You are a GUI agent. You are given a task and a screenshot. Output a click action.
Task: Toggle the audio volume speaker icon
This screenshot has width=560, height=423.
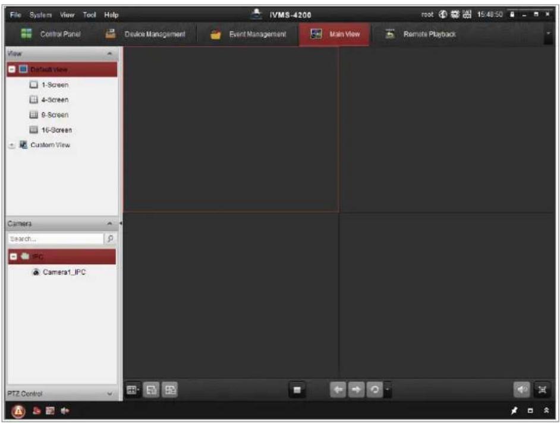[x=522, y=390]
